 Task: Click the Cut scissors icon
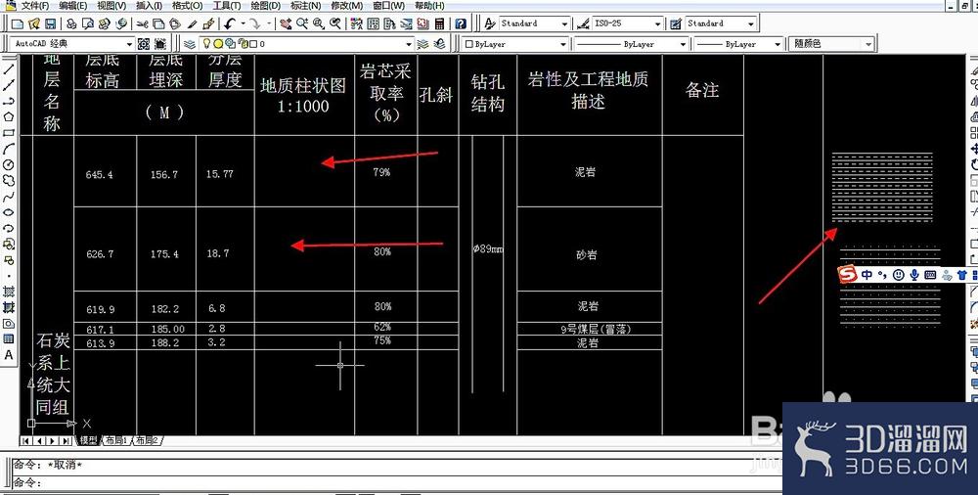point(142,23)
